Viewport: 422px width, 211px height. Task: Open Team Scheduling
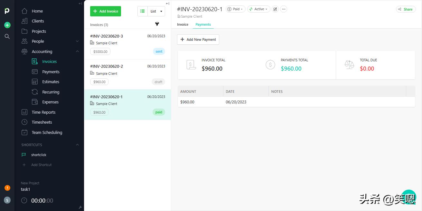47,132
